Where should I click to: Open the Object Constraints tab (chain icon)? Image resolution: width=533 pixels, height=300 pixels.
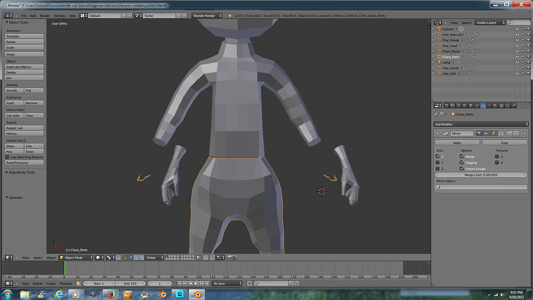pyautogui.click(x=477, y=105)
